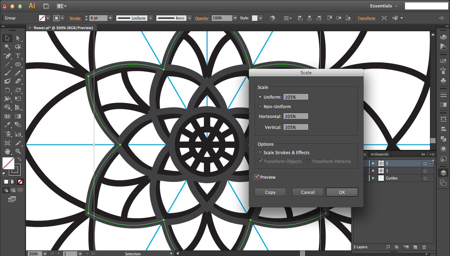
Task: Open the Opacity 100% dropdown arrow
Action: click(235, 18)
